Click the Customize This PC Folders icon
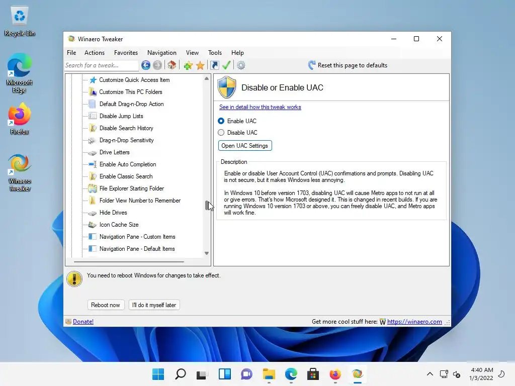The height and width of the screenshot is (386, 515). pyautogui.click(x=93, y=92)
